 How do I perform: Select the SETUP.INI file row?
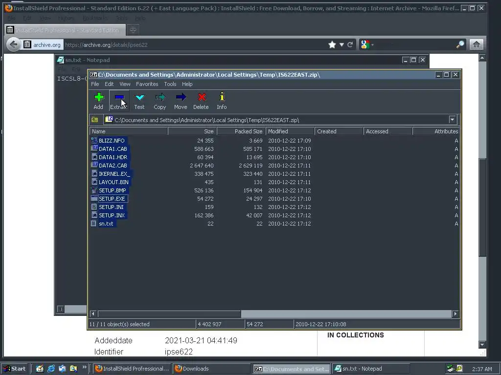274,207
